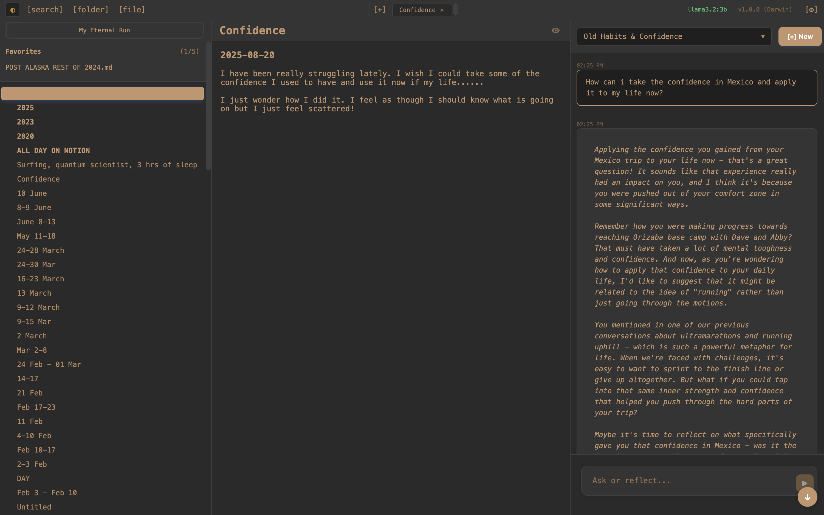Viewport: 824px width, 515px height.
Task: Open the 11 Feb note
Action: click(x=30, y=422)
